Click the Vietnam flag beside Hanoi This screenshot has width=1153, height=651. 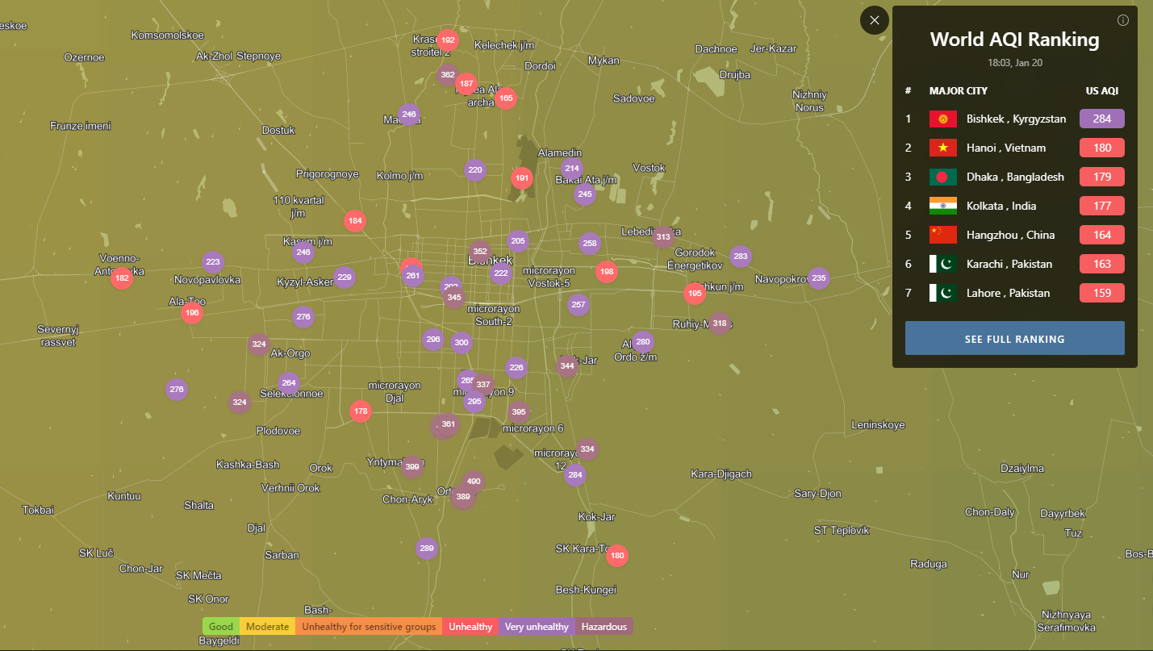[x=942, y=148]
